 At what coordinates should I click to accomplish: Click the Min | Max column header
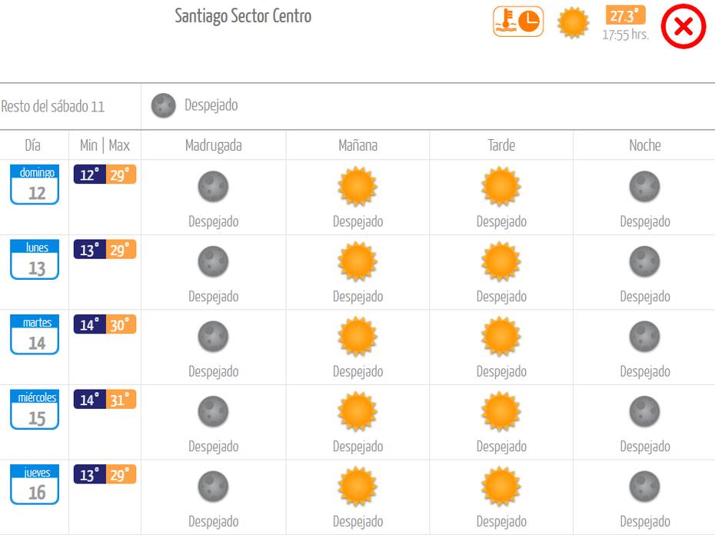pos(105,145)
